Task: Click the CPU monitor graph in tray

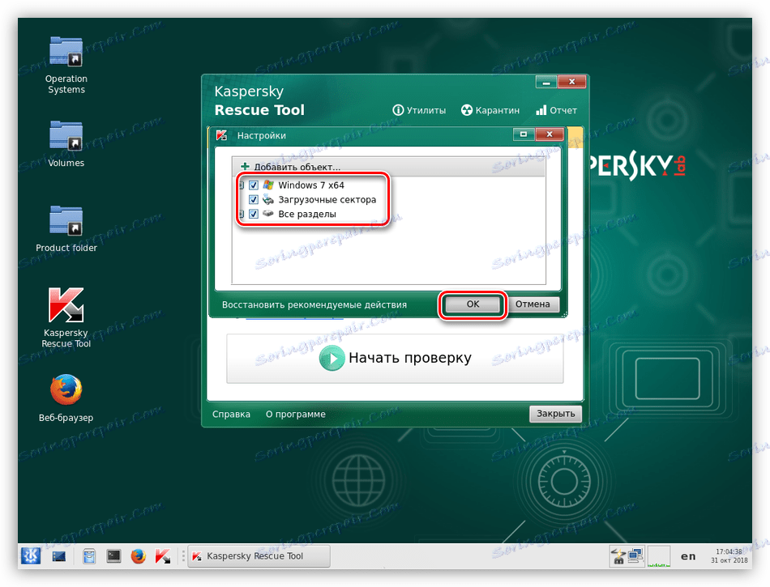Action: [659, 556]
